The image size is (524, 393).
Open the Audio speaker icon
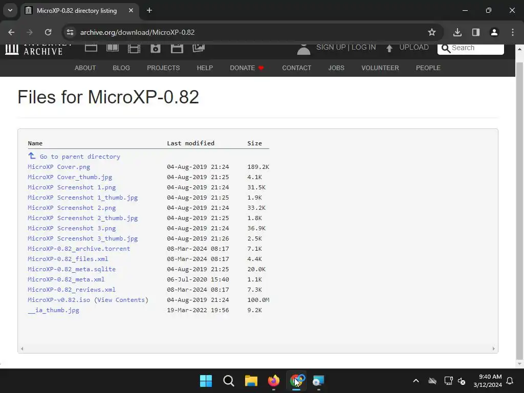tap(156, 49)
